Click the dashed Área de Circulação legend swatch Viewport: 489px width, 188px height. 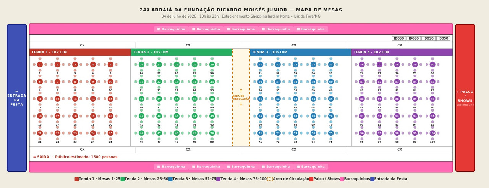[x=270, y=179]
